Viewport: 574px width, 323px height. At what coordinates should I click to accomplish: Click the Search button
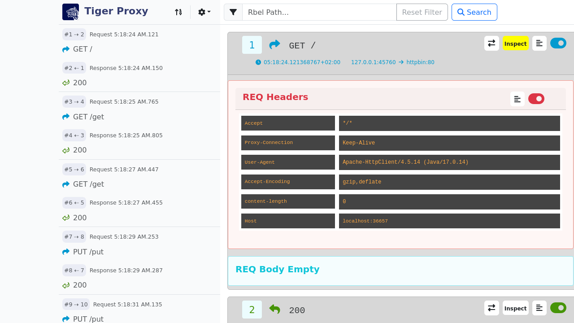(x=474, y=12)
